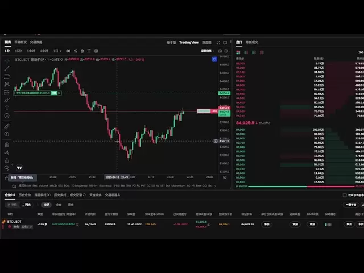Select the 4小时 timeframe
364x273 pixels.
[44, 51]
